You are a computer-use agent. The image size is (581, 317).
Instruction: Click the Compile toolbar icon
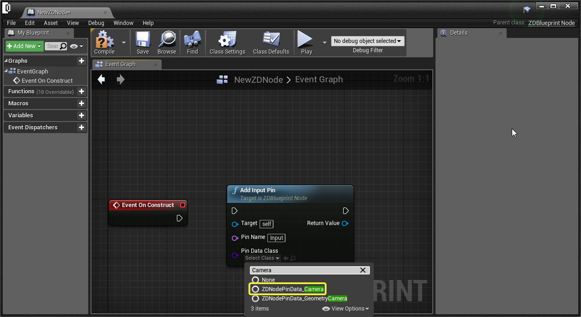click(104, 40)
